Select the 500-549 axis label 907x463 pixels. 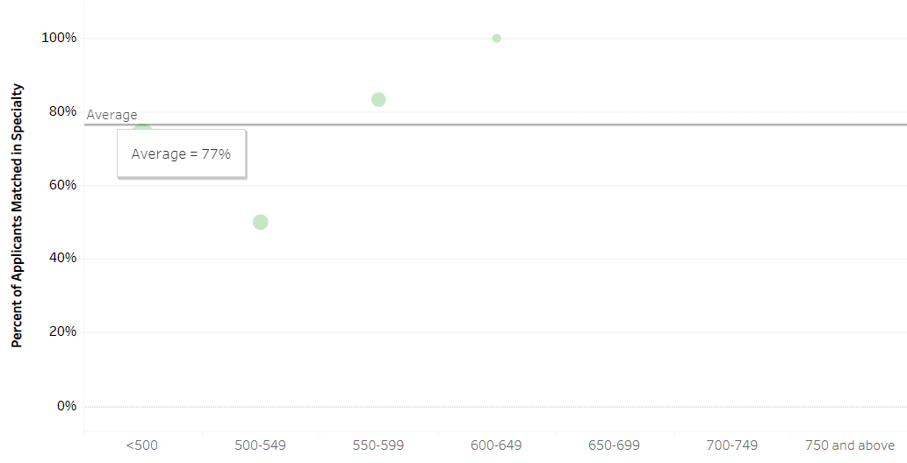click(x=260, y=445)
